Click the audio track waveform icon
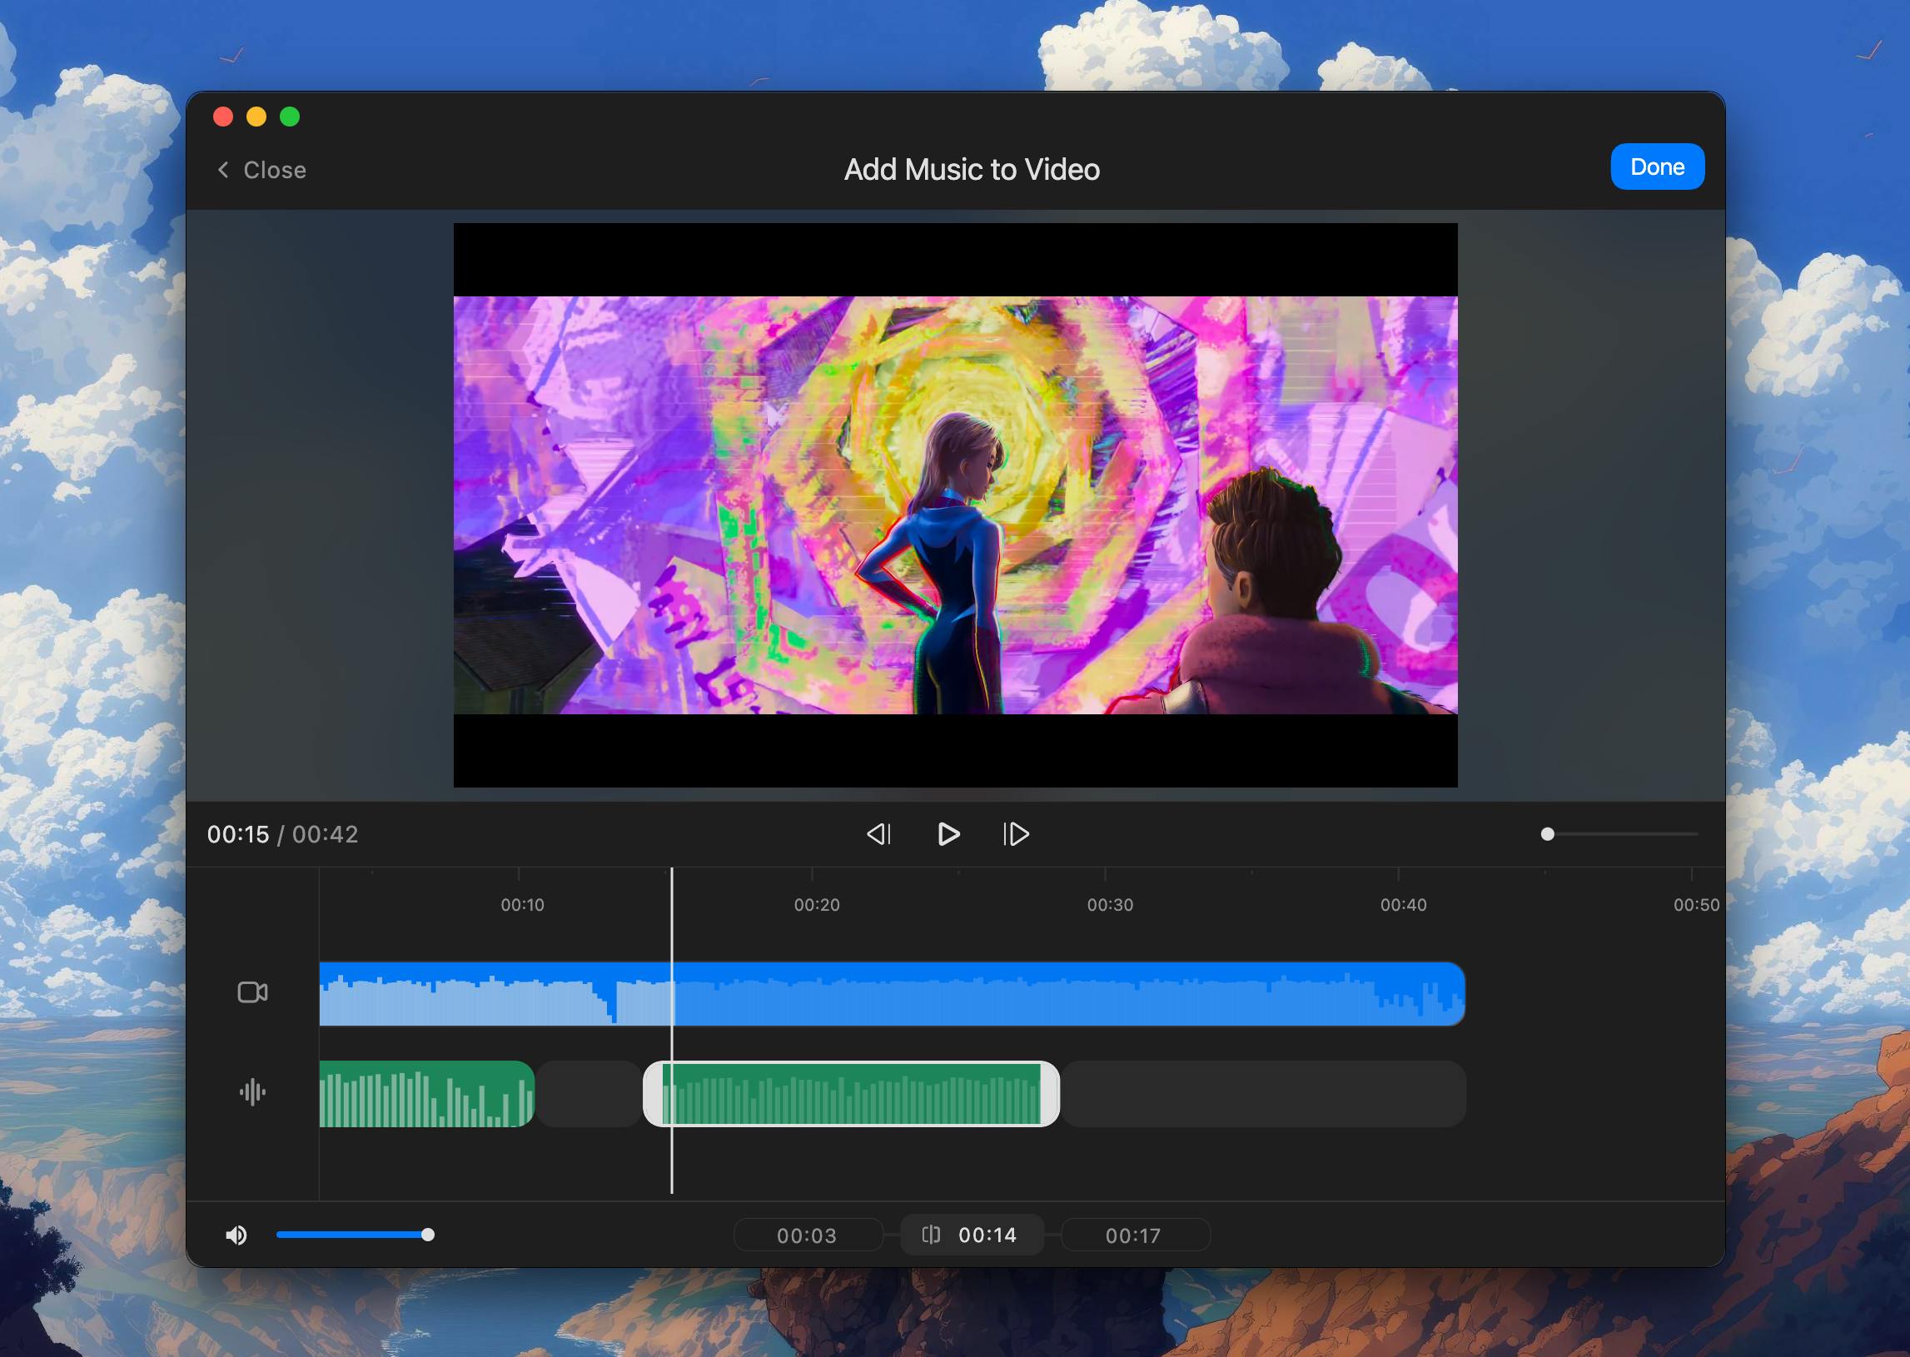 coord(252,1092)
